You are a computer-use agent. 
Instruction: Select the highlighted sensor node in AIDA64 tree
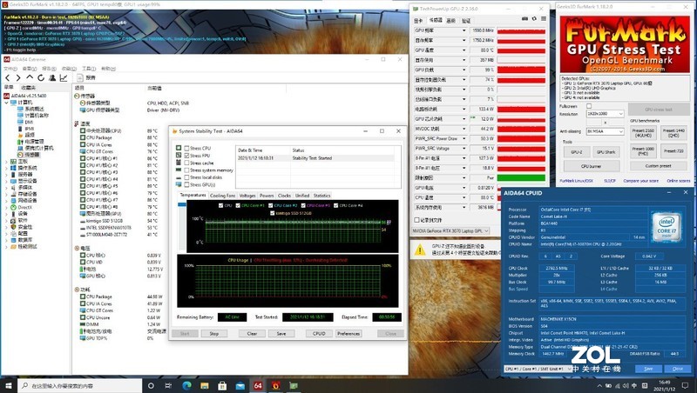[x=32, y=155]
